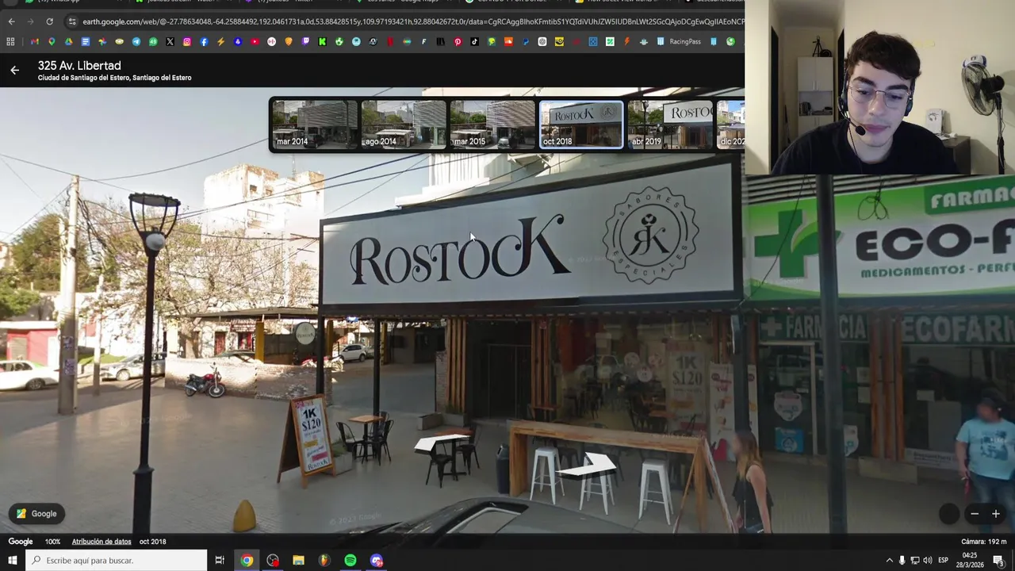Open Task View in the taskbar

220,561
